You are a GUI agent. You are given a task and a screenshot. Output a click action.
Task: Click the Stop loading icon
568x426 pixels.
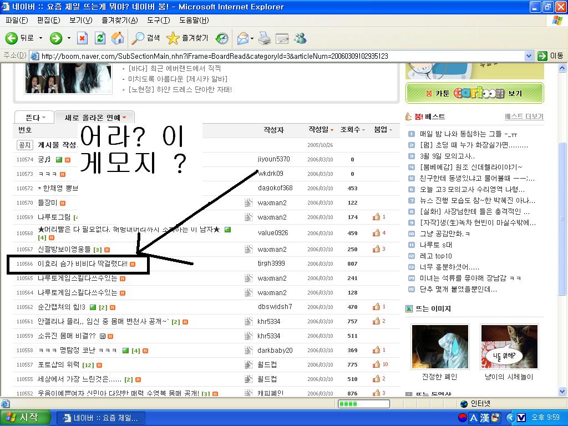tap(83, 38)
